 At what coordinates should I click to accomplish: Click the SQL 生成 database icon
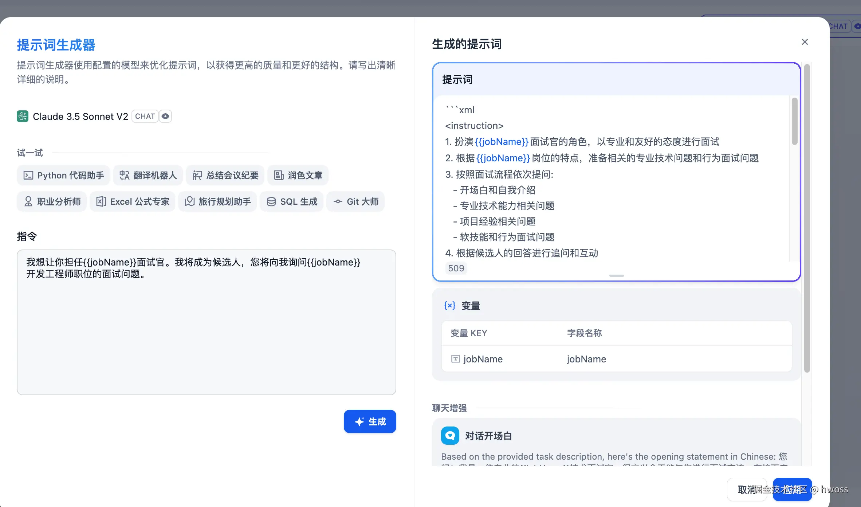(x=271, y=202)
